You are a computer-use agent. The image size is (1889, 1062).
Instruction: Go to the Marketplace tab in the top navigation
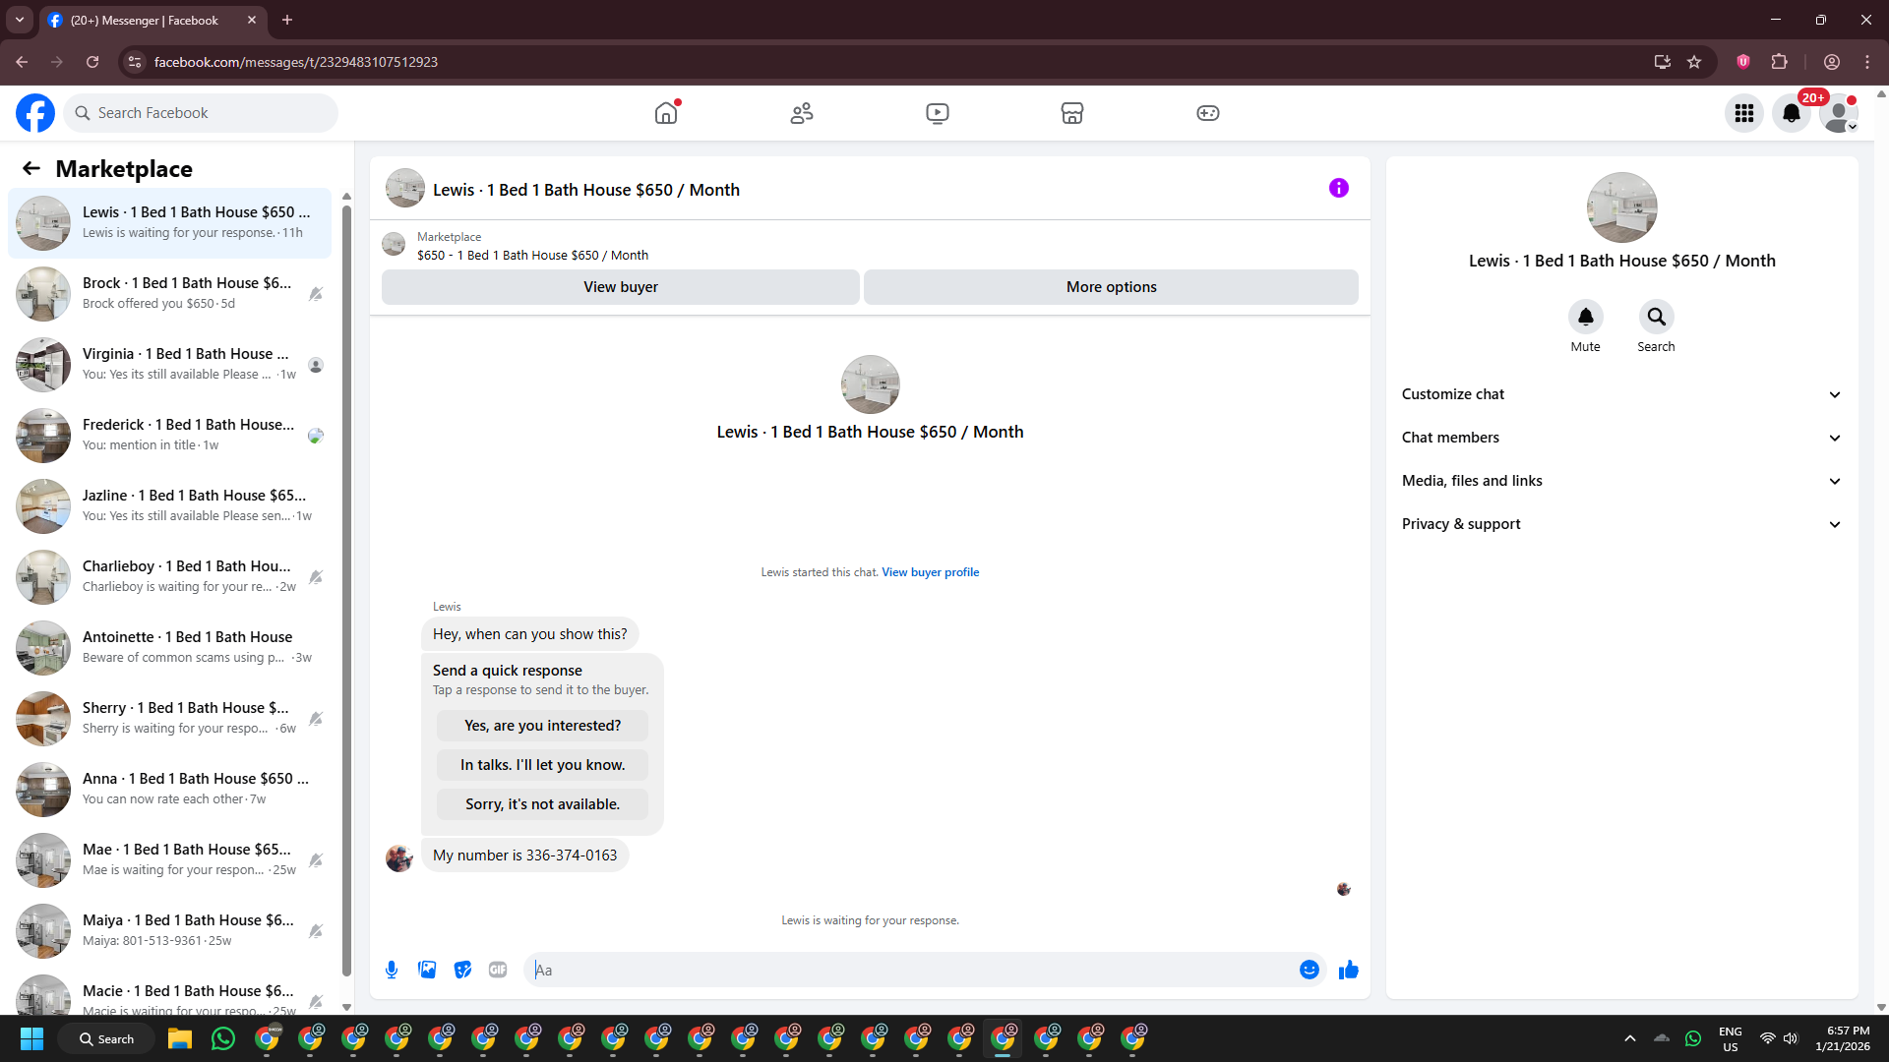pyautogui.click(x=1071, y=113)
